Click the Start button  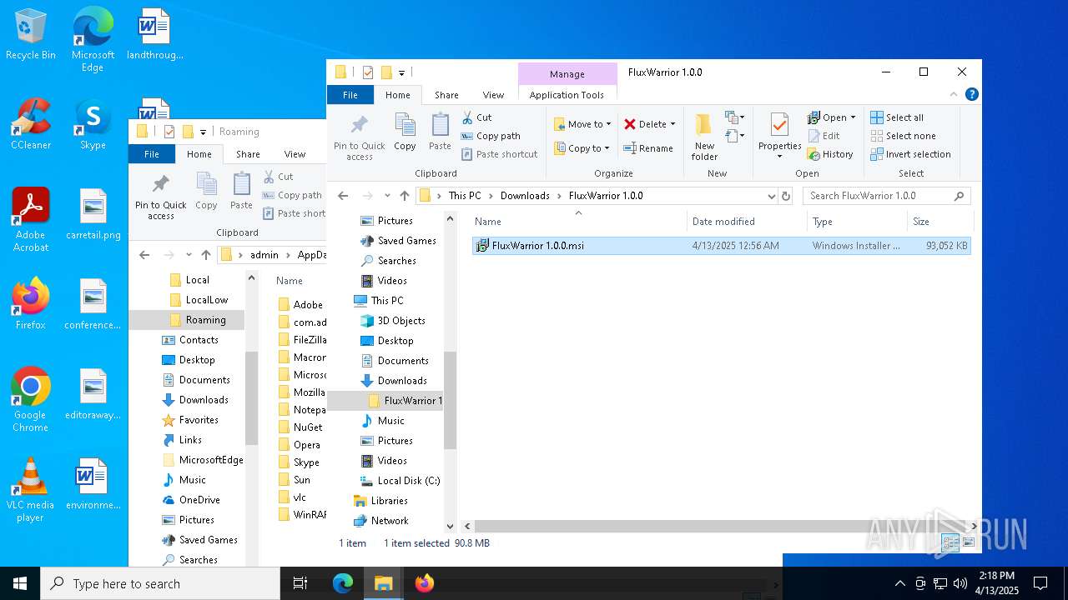(x=20, y=583)
